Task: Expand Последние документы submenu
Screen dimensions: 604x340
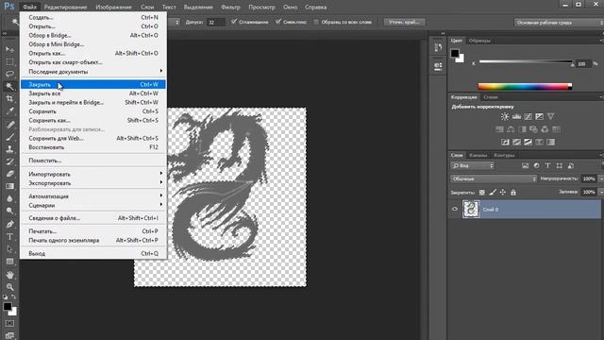Action: point(93,72)
